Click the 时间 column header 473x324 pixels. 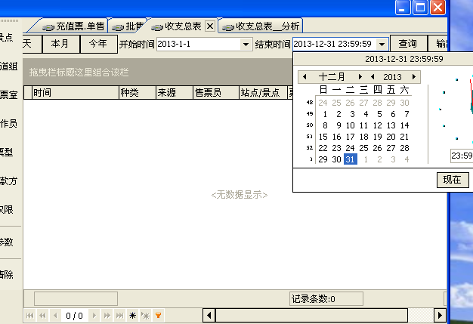point(43,93)
